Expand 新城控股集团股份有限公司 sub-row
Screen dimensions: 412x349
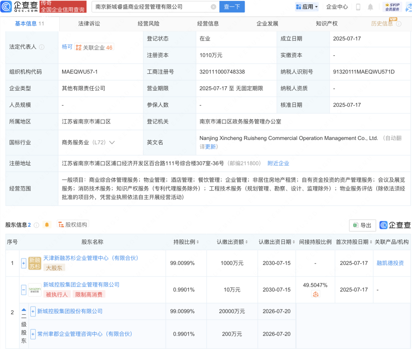click(x=33, y=311)
